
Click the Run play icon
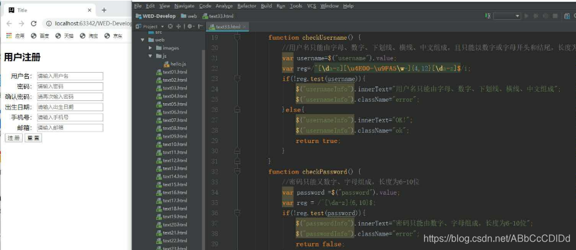click(x=527, y=16)
